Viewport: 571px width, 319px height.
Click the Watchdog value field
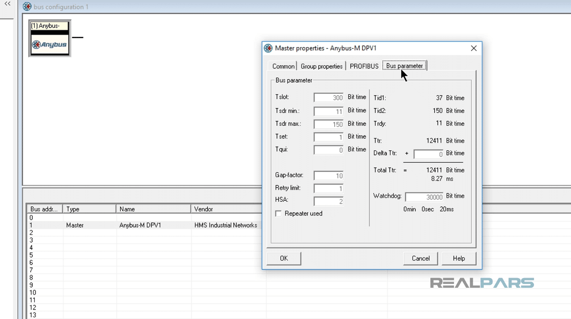[x=424, y=197]
